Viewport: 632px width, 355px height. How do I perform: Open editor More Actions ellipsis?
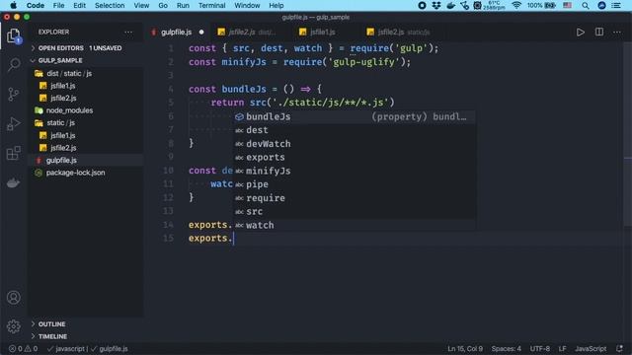click(617, 32)
